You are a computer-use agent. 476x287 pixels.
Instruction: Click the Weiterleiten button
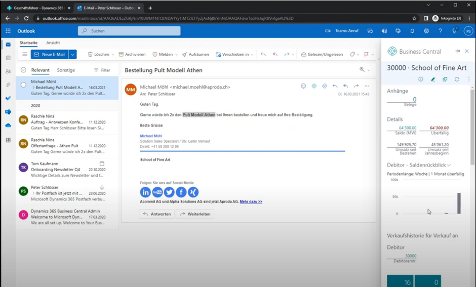[195, 214]
